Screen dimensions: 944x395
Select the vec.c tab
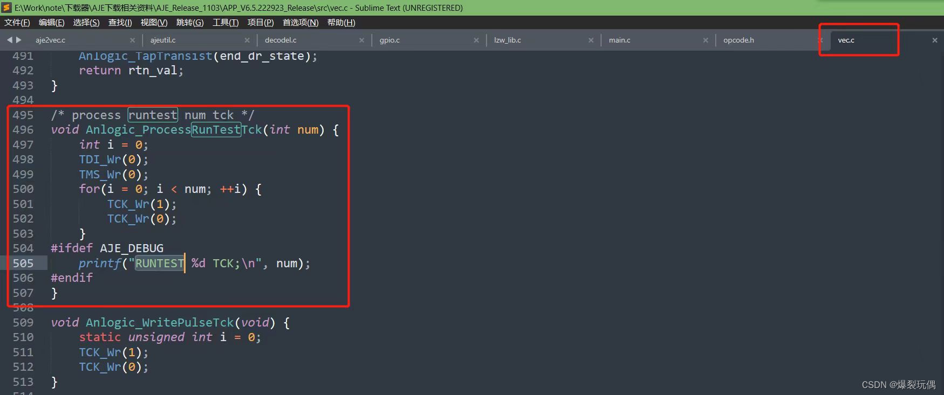point(846,40)
